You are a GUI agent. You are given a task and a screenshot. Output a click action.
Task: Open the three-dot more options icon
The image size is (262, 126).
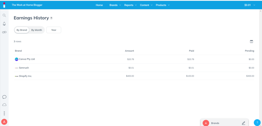(x=4, y=113)
